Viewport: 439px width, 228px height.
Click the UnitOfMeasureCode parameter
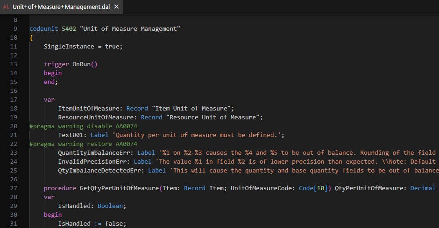(x=261, y=188)
